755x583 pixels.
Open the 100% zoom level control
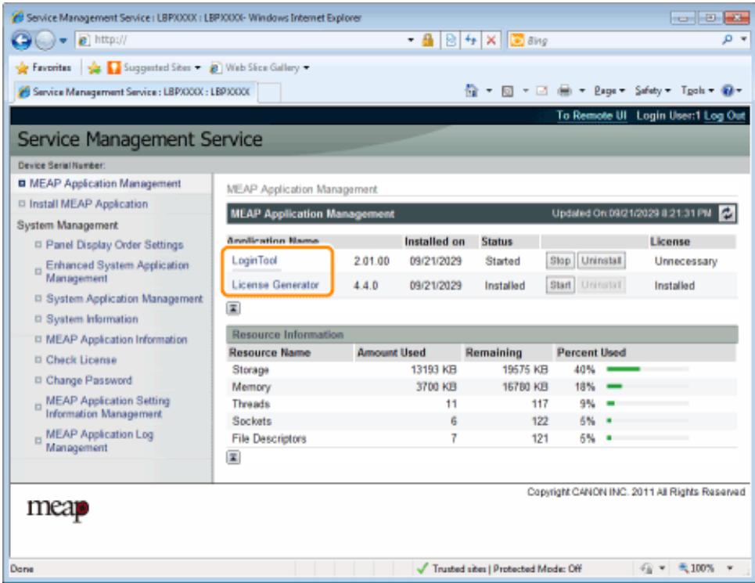tap(696, 568)
